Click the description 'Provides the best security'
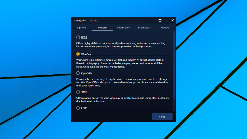Viewport: 247px width, 139px height. point(122,82)
